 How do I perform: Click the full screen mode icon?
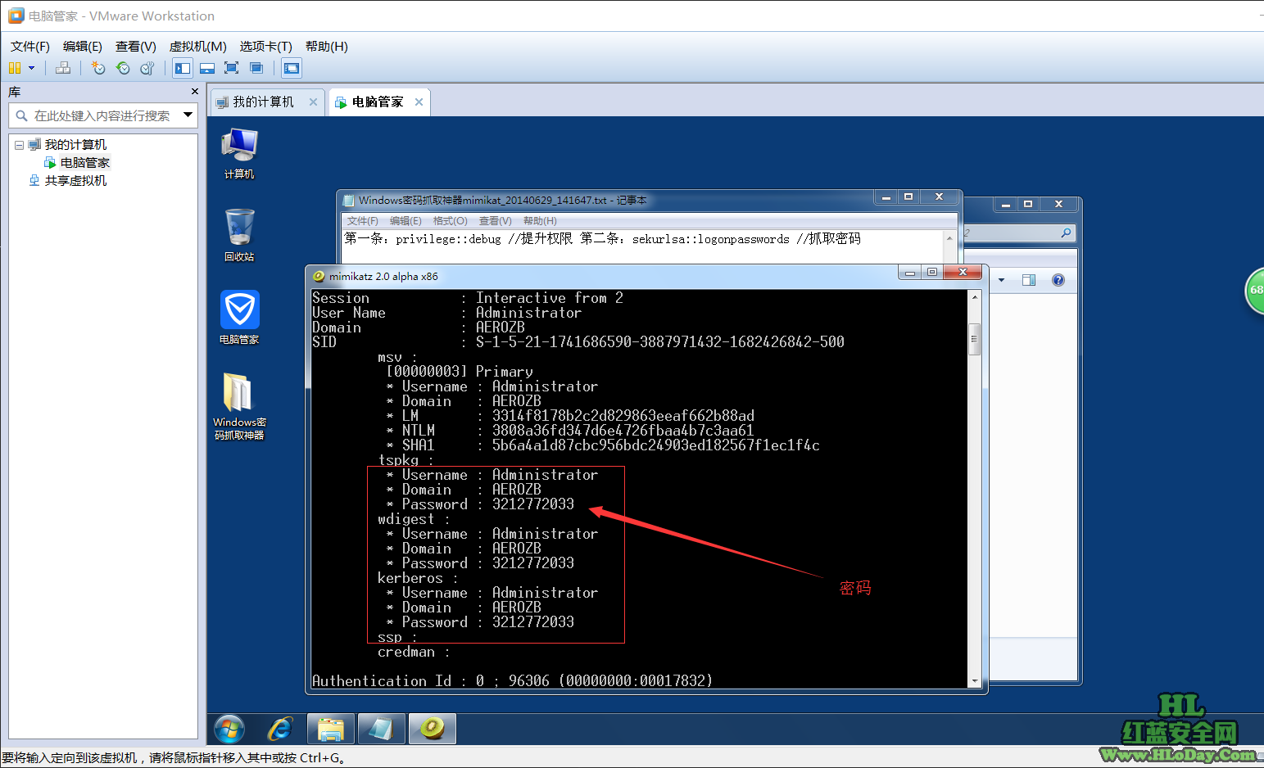(x=232, y=68)
